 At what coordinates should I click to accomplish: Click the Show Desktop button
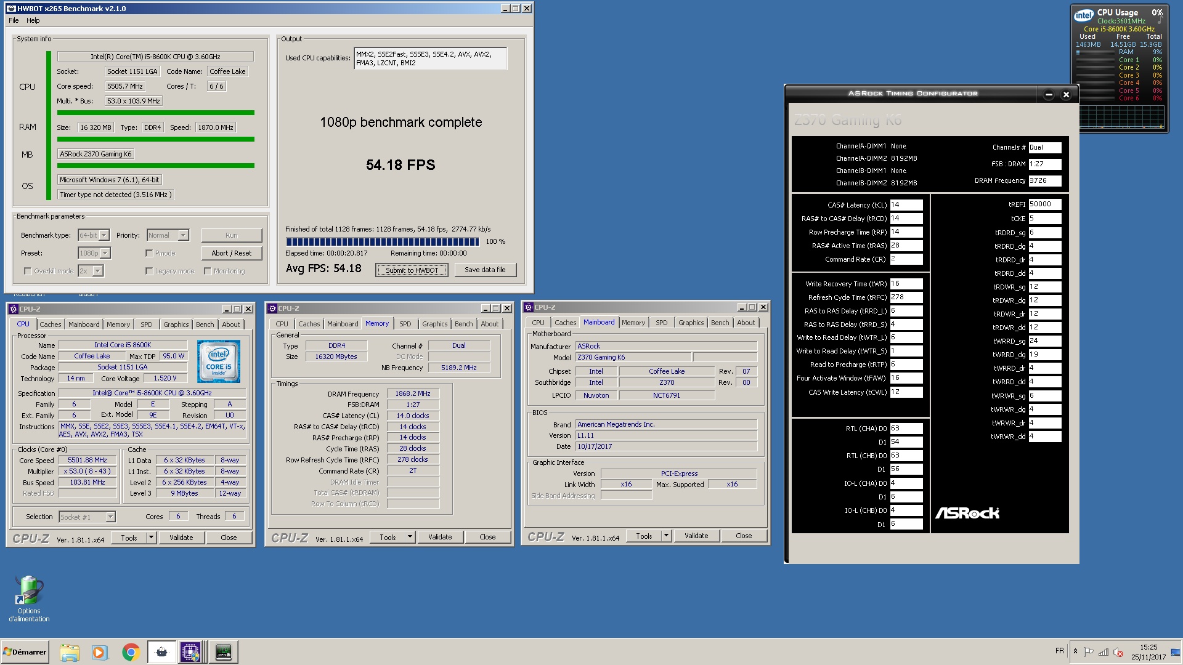coord(1176,652)
